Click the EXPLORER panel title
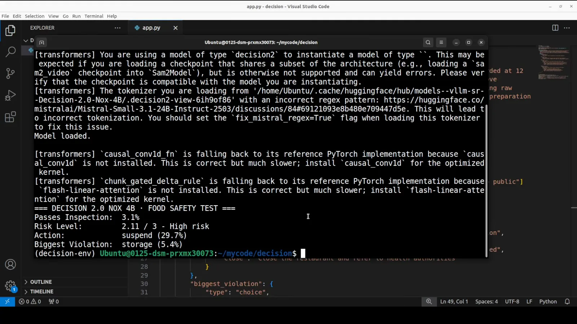577x324 pixels. [42, 28]
